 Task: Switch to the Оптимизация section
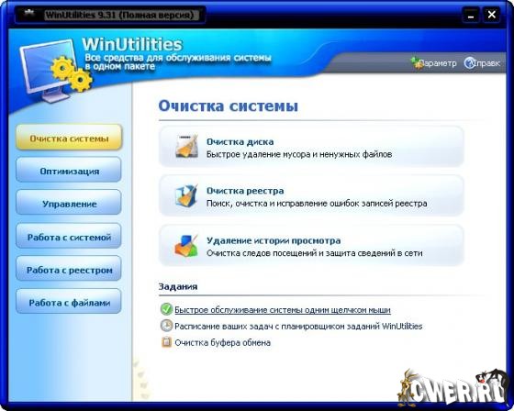click(x=69, y=171)
